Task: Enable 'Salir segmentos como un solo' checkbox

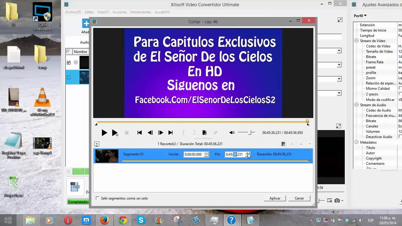Action: tap(97, 198)
